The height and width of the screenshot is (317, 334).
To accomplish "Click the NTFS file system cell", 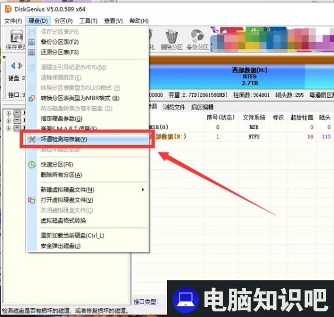I will (x=254, y=136).
